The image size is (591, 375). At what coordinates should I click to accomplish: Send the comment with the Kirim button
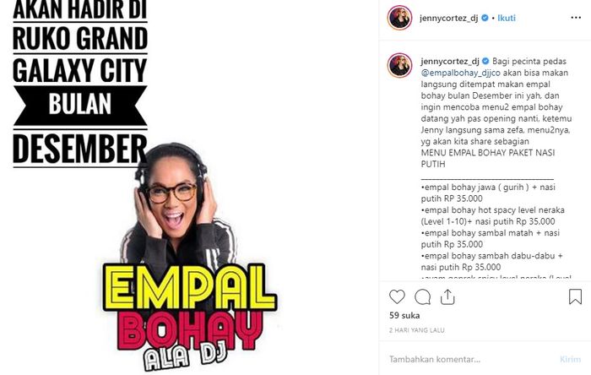[x=570, y=359]
